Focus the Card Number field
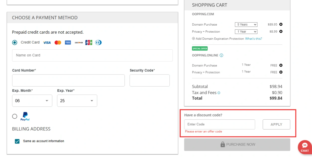This screenshot has width=312, height=157. point(68,80)
